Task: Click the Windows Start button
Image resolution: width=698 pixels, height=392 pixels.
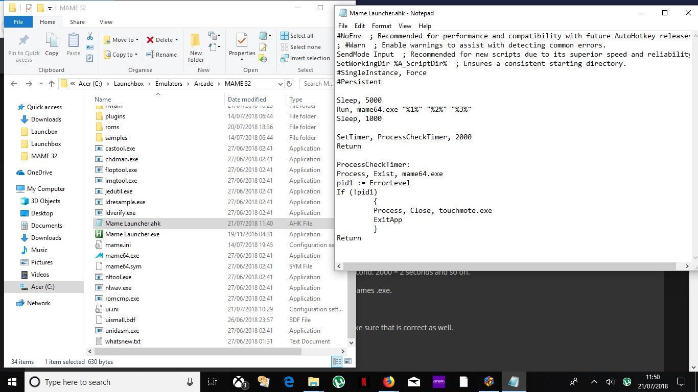Action: pos(12,382)
